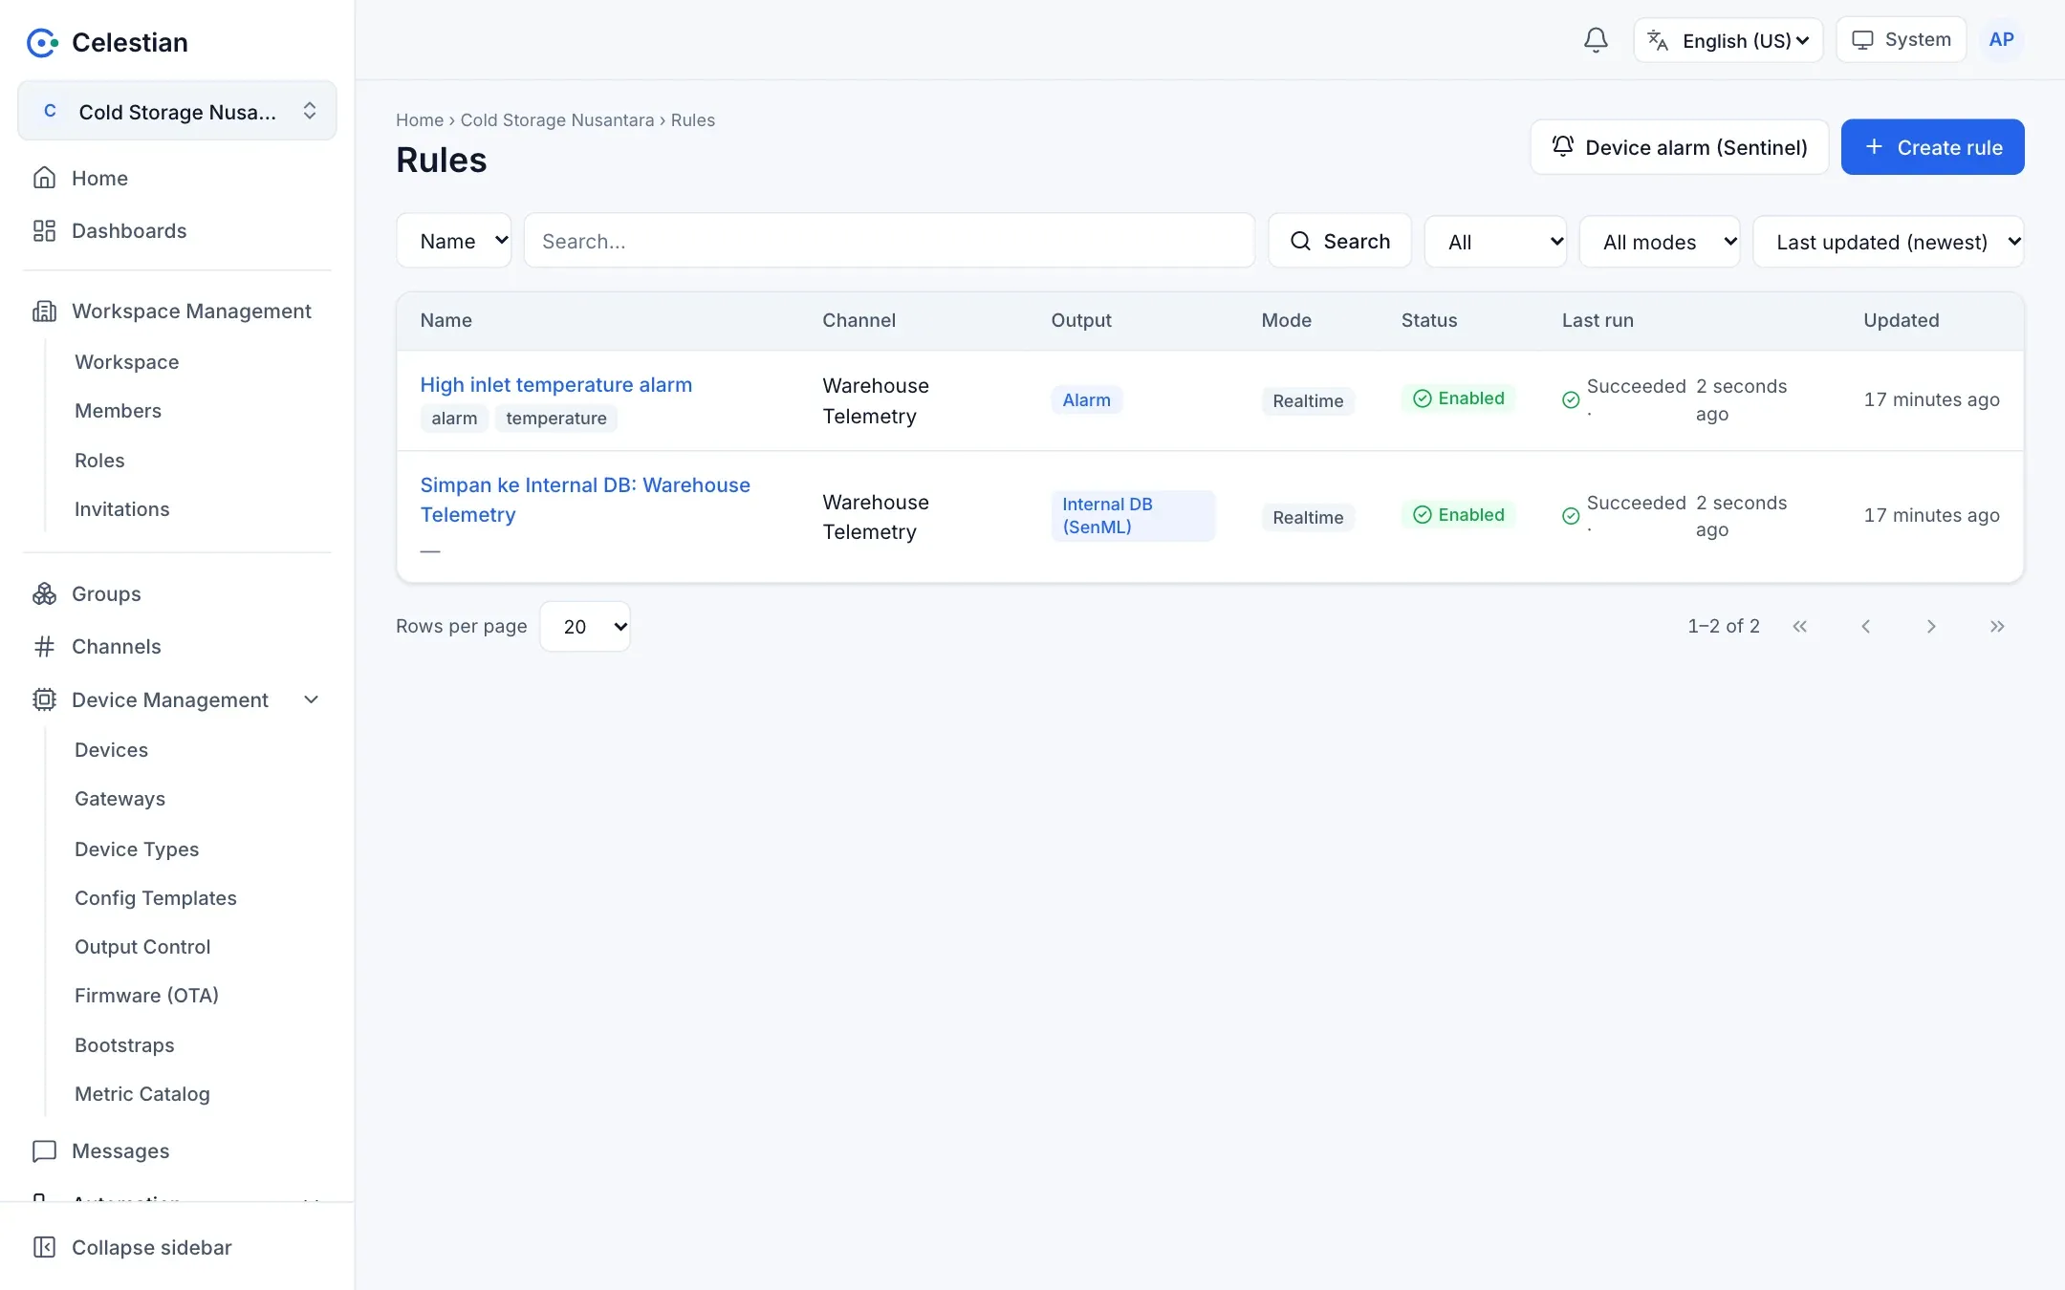Click Device alarm (Sentinel) button
This screenshot has height=1290, width=2065.
tap(1679, 147)
